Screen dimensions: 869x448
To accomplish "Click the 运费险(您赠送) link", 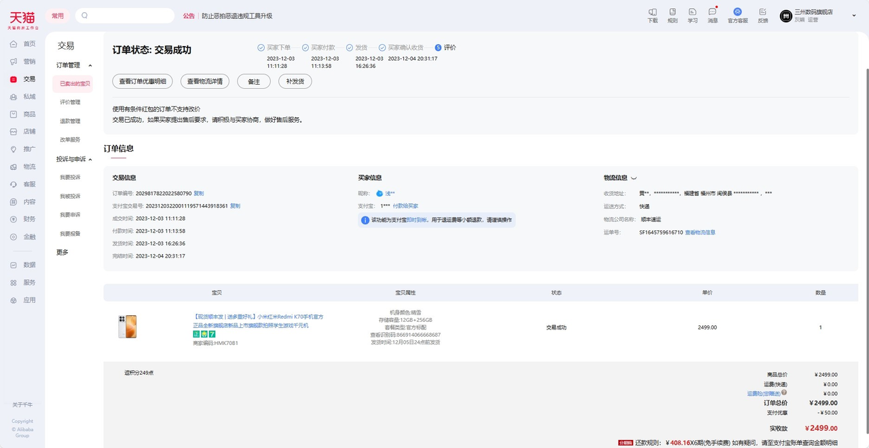I will pos(764,393).
